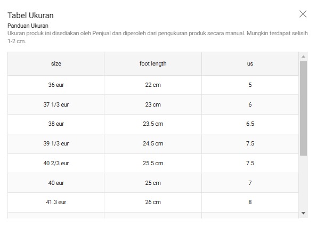The image size is (317, 227).
Task: Click the '41.3 eur' size cell
Action: [56, 202]
